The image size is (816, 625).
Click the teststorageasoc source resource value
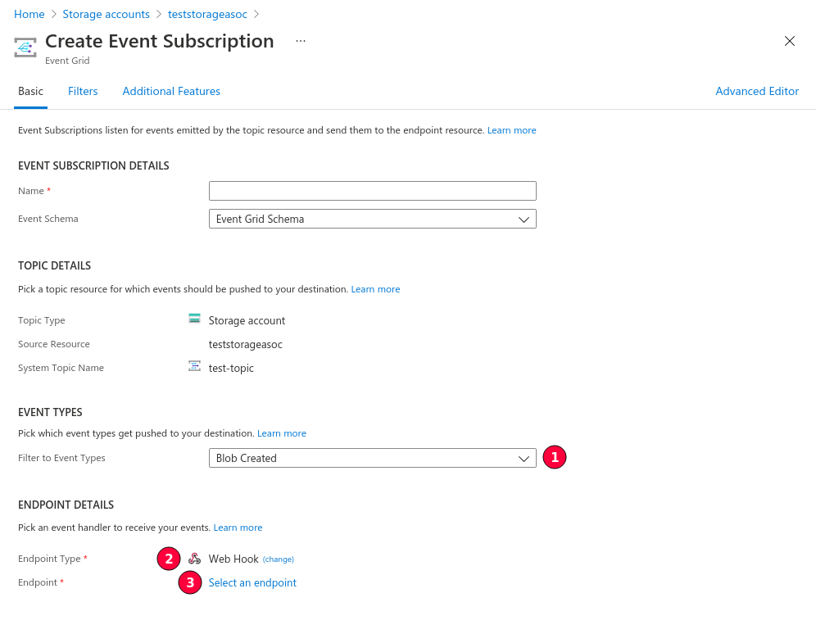[x=246, y=344]
